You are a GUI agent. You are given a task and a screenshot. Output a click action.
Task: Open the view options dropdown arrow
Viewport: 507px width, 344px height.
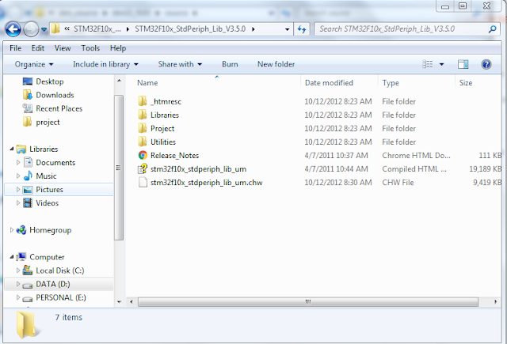442,64
